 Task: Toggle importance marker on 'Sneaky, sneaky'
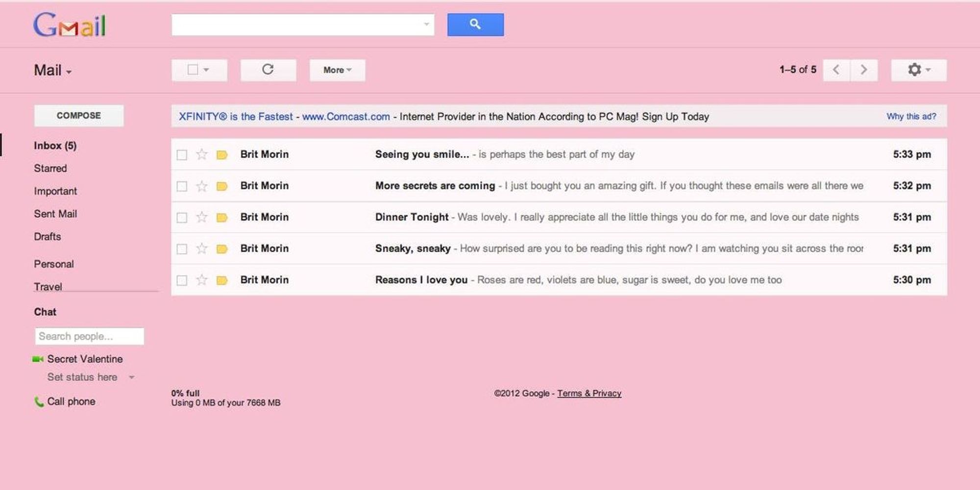pyautogui.click(x=222, y=249)
